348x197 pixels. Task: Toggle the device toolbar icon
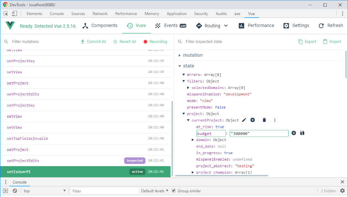point(14,14)
